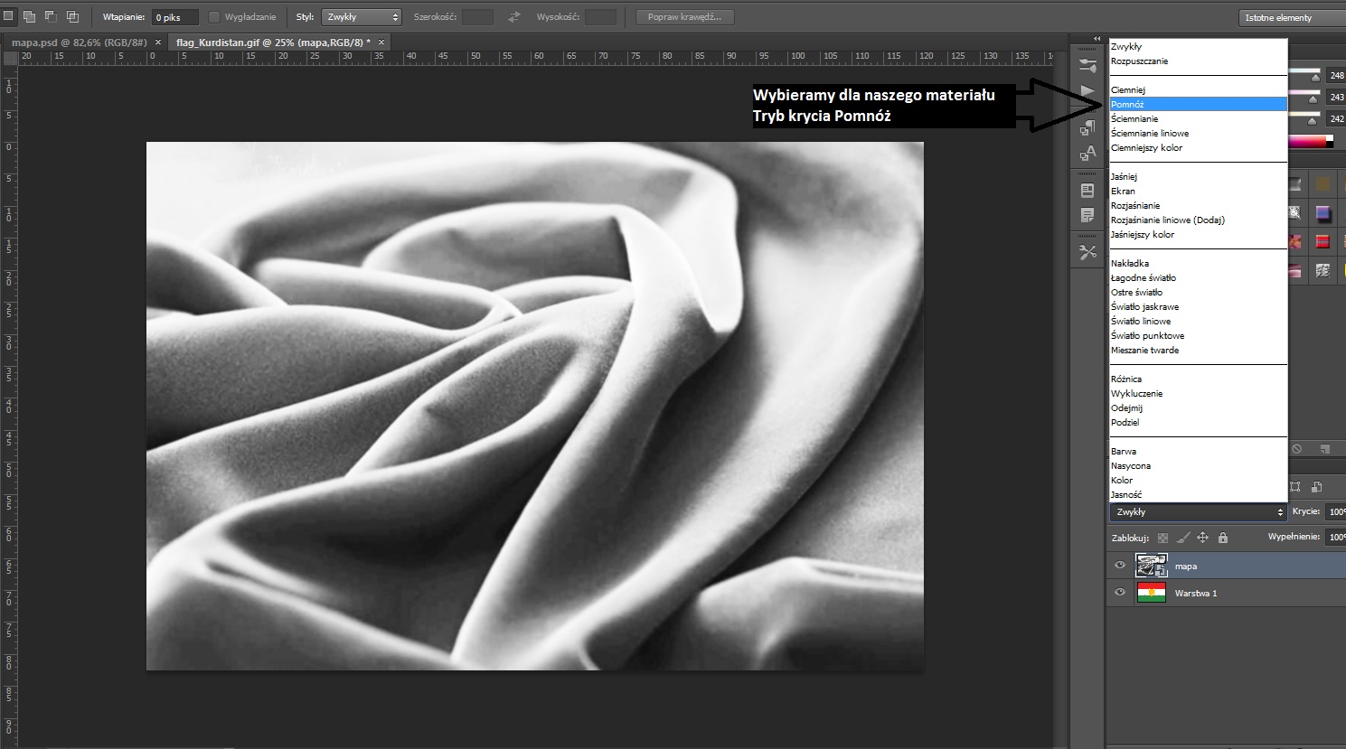This screenshot has width=1346, height=749.
Task: Lock transparent pixels checkerboard icon
Action: point(1162,538)
